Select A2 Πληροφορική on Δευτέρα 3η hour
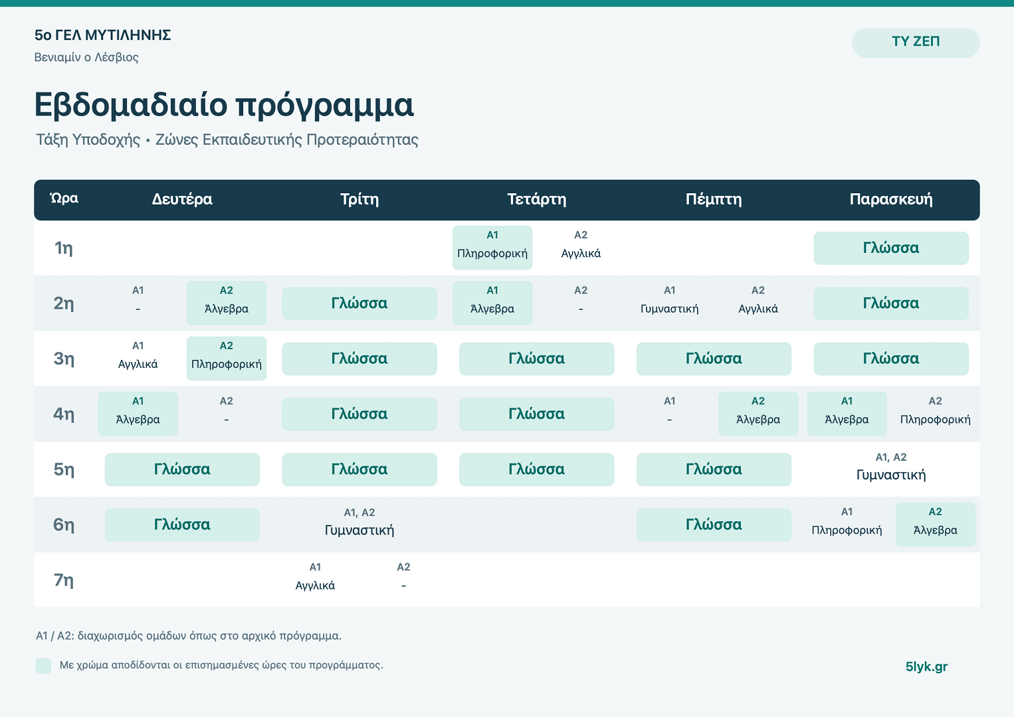This screenshot has height=717, width=1014. pyautogui.click(x=227, y=358)
